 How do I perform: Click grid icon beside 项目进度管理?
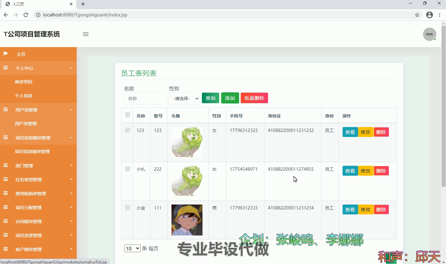(5, 235)
